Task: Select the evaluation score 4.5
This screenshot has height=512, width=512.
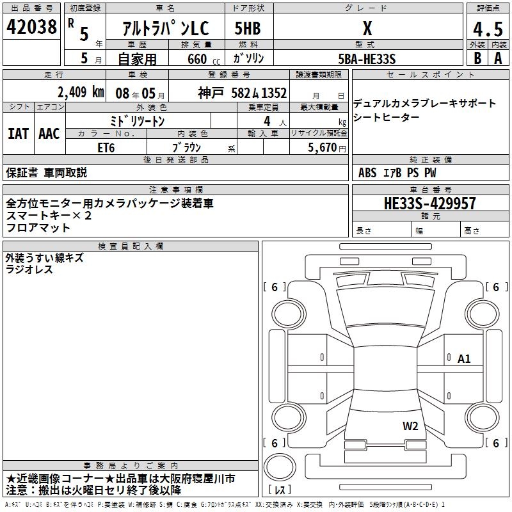Action: tap(488, 29)
